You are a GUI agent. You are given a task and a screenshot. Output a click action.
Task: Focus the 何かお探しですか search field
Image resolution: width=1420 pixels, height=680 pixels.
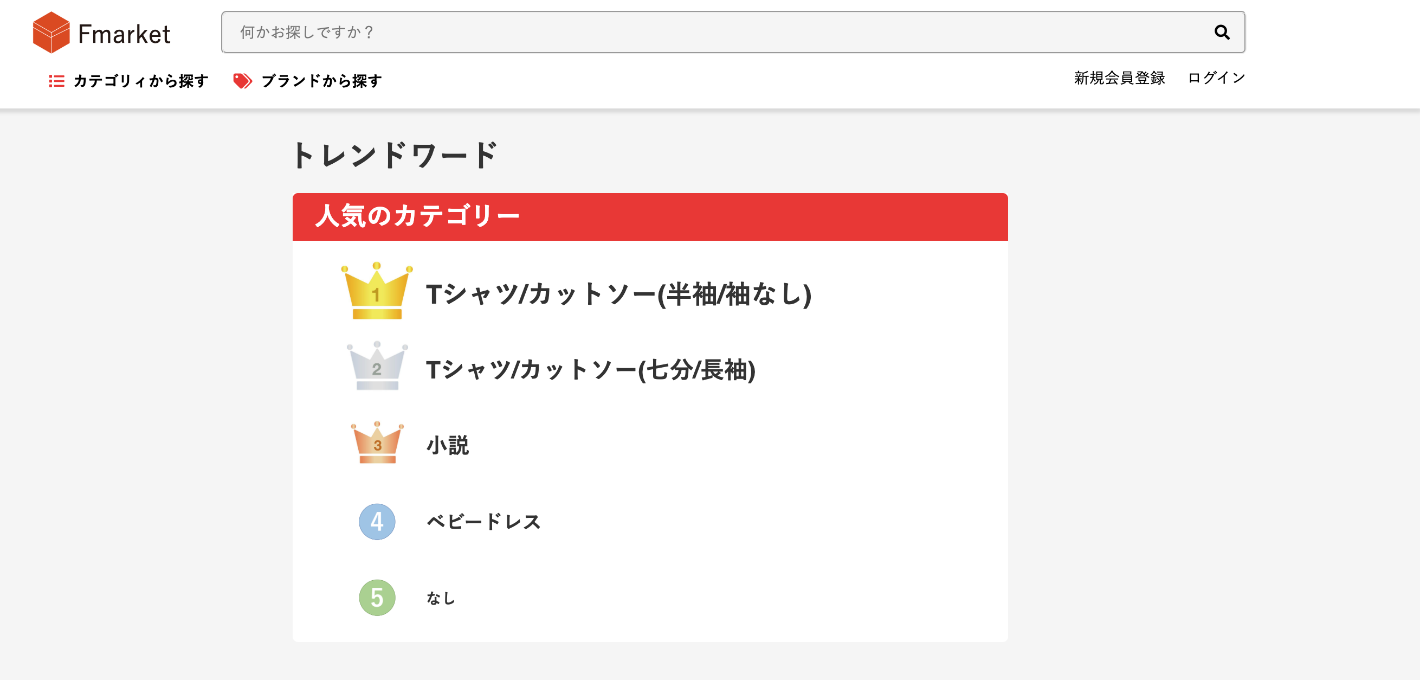[733, 33]
